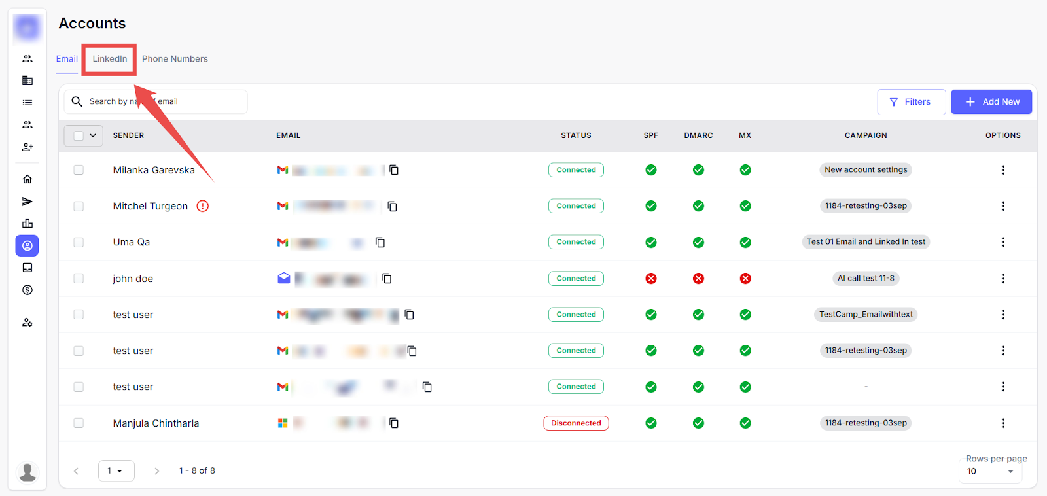Viewport: 1047px width, 496px height.
Task: Click the paper plane send icon in sidebar
Action: 27,202
